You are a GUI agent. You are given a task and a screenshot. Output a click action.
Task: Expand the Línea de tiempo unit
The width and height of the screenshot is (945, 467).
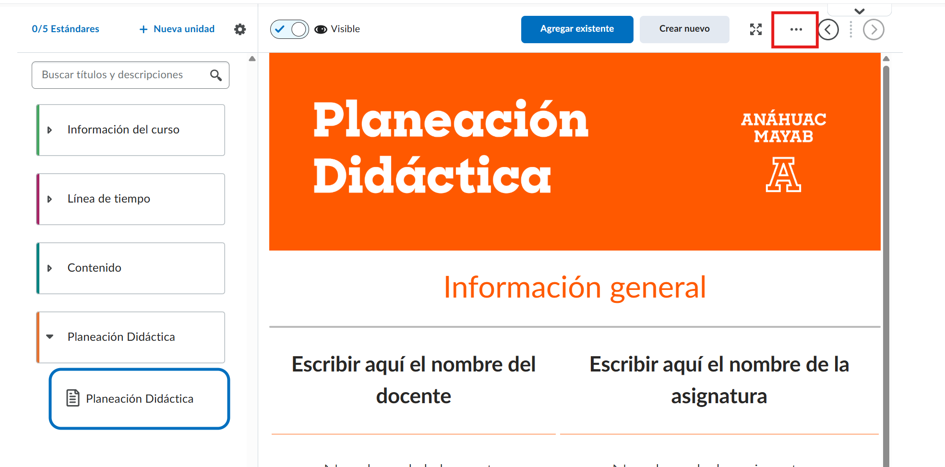pos(49,199)
